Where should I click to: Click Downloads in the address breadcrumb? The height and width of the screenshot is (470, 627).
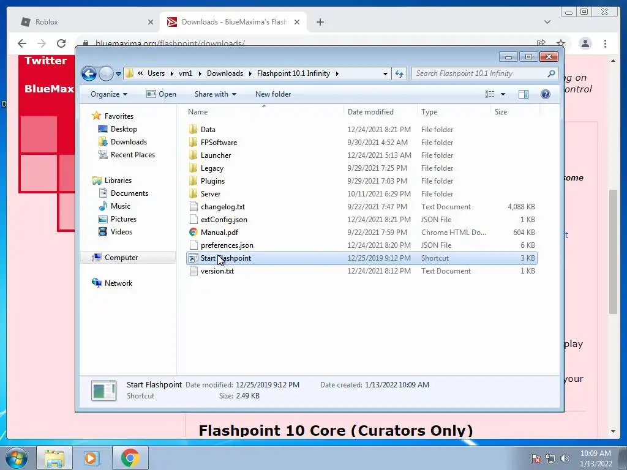(x=225, y=73)
